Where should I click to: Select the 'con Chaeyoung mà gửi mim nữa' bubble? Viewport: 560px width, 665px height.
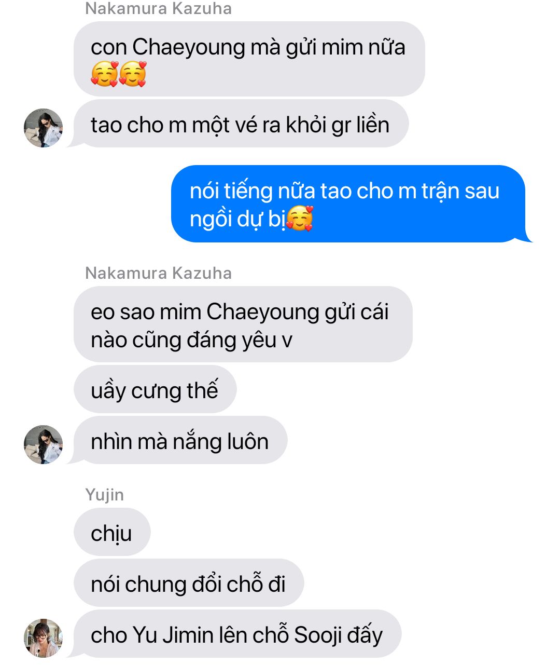249,59
